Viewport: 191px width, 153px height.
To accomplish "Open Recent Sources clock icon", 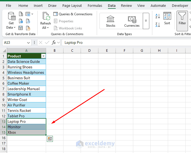I will (28, 21).
